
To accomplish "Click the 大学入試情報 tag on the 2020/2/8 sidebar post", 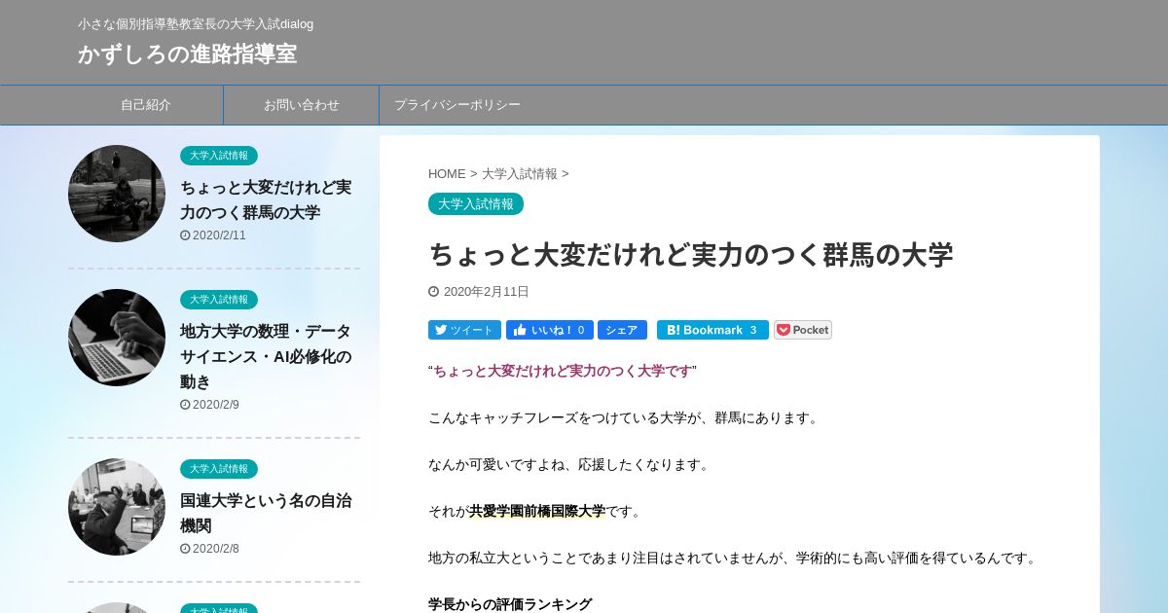I will click(x=219, y=469).
